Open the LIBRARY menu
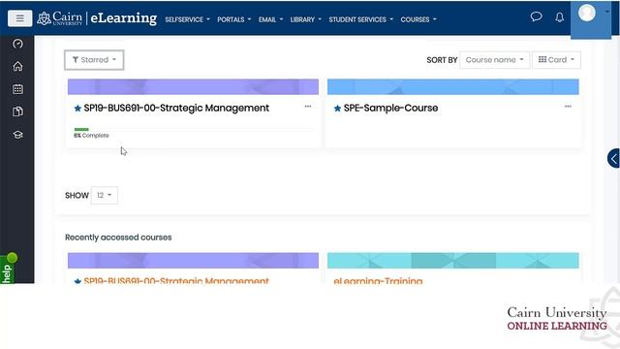 click(306, 19)
